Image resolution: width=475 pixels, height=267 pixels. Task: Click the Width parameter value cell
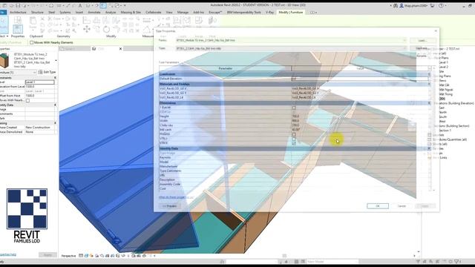[x=359, y=121]
